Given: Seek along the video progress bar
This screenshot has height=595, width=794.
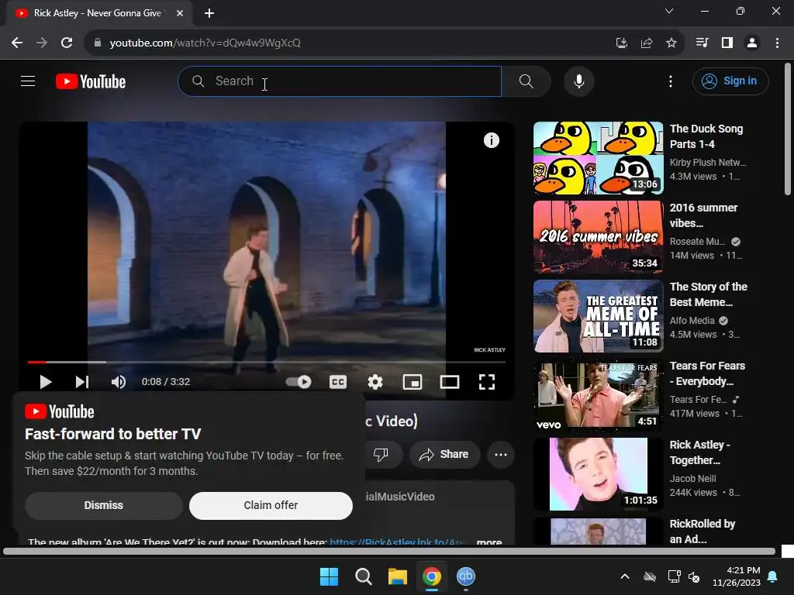Looking at the screenshot, I should coord(267,363).
